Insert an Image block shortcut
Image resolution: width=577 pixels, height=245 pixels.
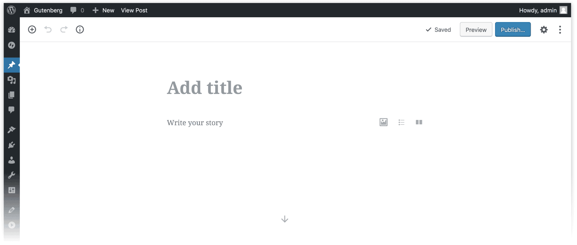click(x=383, y=122)
